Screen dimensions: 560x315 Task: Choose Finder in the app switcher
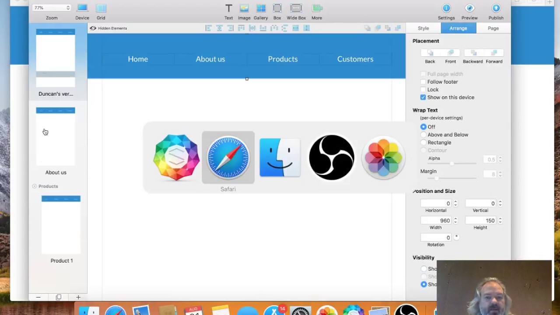click(280, 157)
